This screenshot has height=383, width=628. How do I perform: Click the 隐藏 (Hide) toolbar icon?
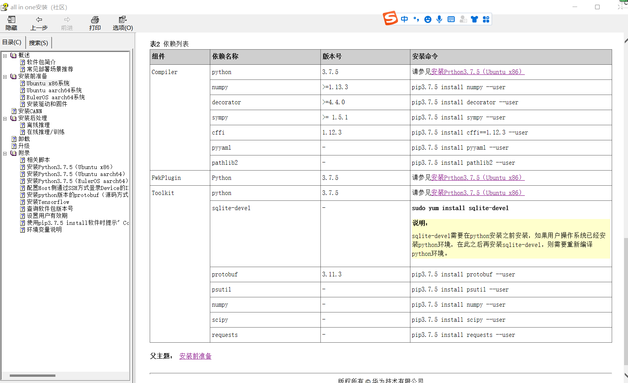(x=11, y=23)
